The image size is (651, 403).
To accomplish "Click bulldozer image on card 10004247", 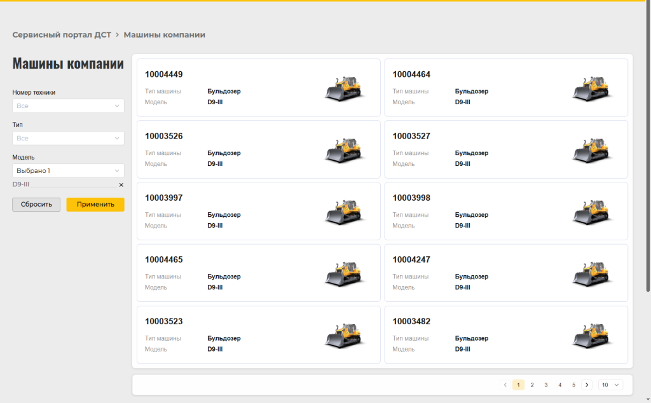I will tap(592, 274).
